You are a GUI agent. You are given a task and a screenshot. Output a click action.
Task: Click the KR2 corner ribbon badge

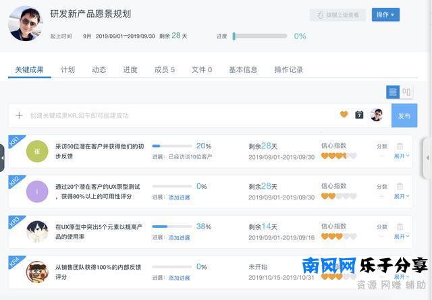pos(15,181)
